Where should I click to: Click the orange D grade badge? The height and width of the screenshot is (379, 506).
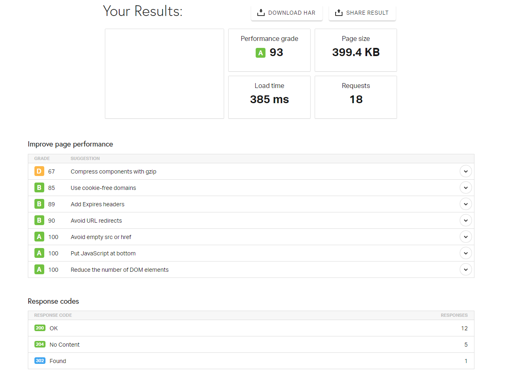tap(39, 171)
